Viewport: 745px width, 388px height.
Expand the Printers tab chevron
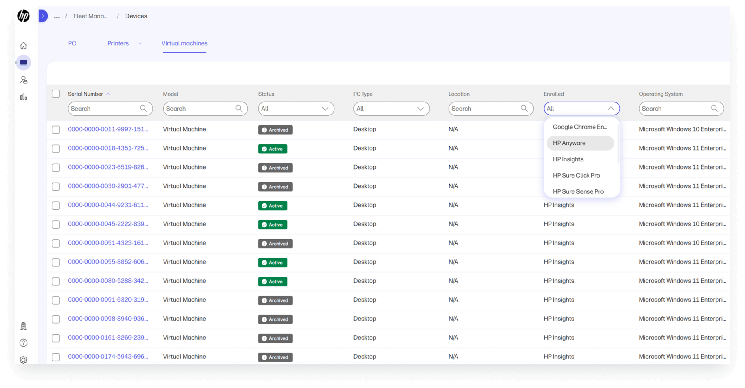[x=140, y=43]
